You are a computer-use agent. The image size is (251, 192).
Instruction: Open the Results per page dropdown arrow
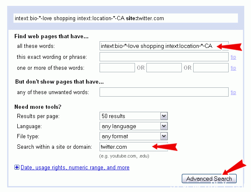pyautogui.click(x=164, y=116)
